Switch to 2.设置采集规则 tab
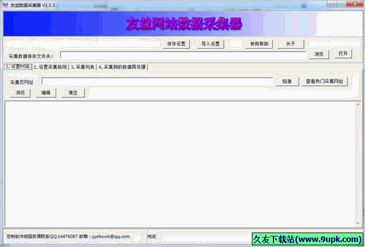The width and height of the screenshot is (365, 247). click(50, 67)
